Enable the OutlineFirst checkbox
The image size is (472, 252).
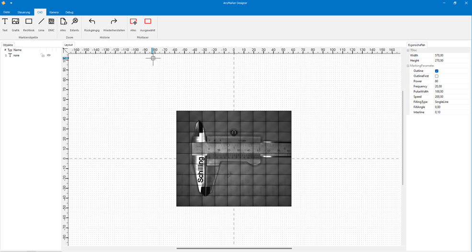[437, 76]
